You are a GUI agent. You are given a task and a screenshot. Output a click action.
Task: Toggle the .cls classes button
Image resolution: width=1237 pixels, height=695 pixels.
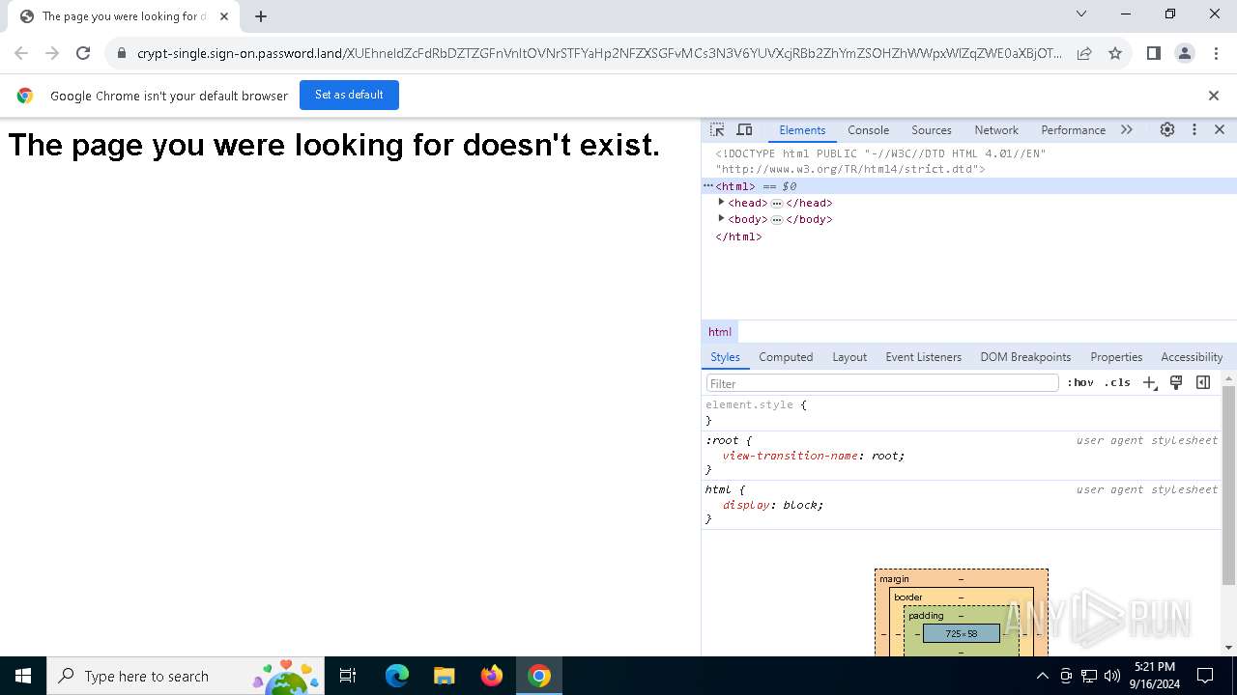1117,383
